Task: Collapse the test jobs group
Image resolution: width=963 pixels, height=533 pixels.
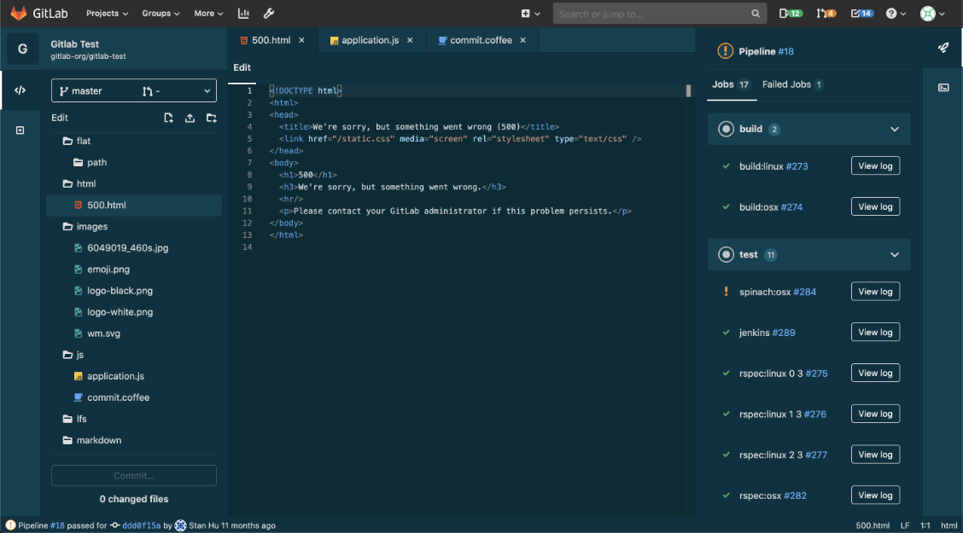Action: point(894,254)
